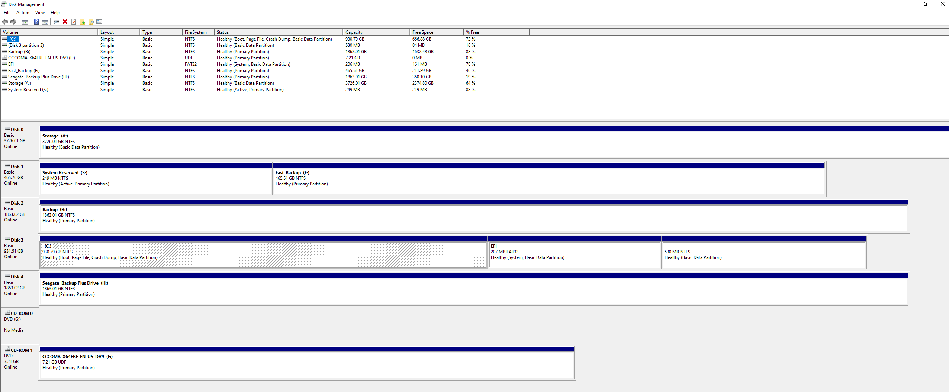Select CCCOMA_X64FRE_EN-US_DV9 partition on CD-ROM 1
Image resolution: width=949 pixels, height=392 pixels.
pos(307,362)
